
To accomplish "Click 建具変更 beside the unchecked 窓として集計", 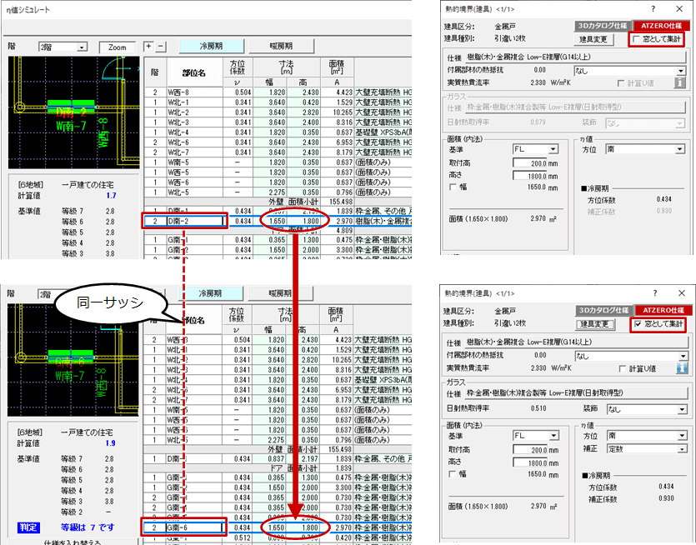I will (595, 38).
